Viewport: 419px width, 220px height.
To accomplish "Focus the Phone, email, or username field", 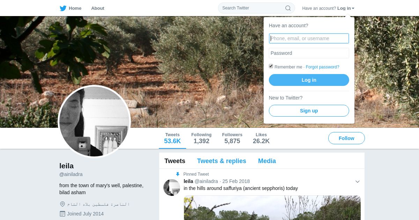I will pos(309,38).
